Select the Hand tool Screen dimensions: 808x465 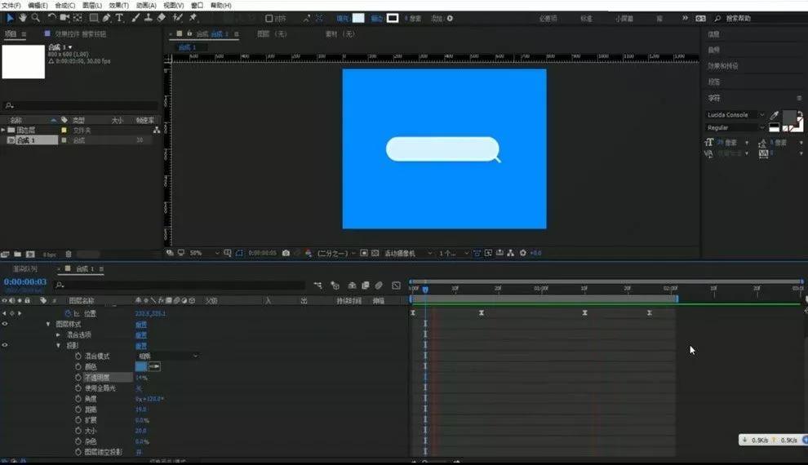tap(23, 18)
